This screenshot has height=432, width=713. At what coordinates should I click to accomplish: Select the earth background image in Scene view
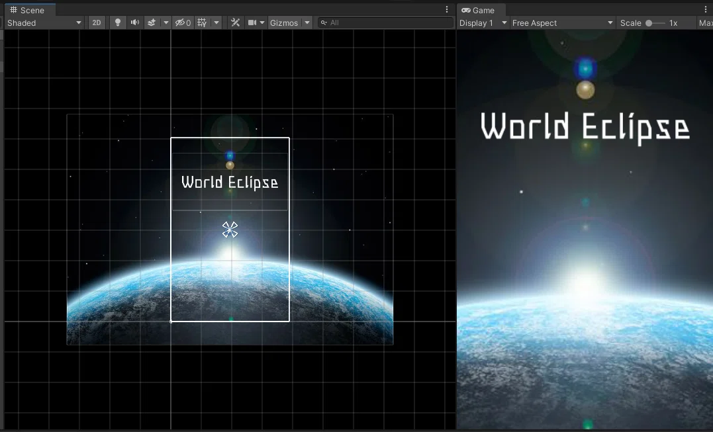tap(230, 230)
